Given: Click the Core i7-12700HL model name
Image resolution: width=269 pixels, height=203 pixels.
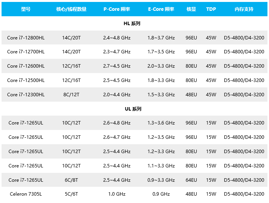Looking at the screenshot, I should pyautogui.click(x=26, y=51).
